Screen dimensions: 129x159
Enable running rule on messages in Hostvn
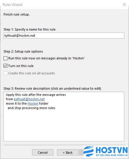pos(5,58)
